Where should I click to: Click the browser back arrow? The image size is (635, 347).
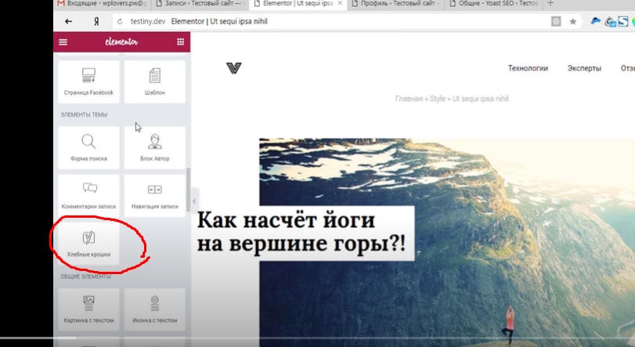(68, 21)
